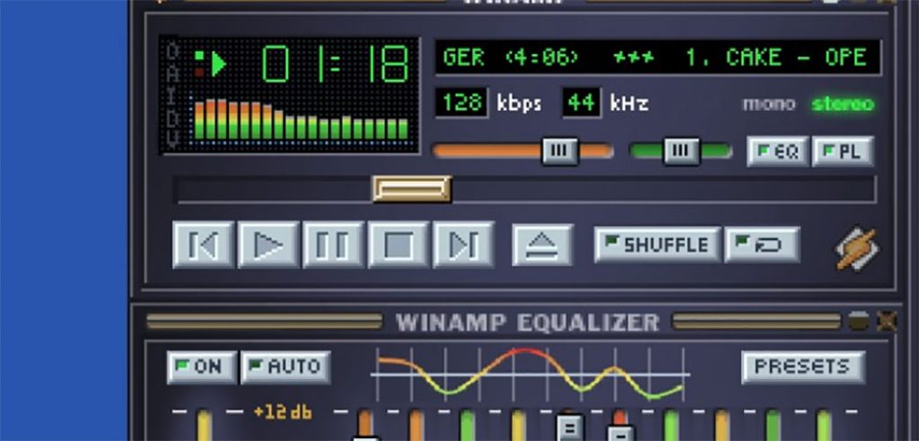Toggle Shuffle mode
The height and width of the screenshot is (441, 919).
[x=658, y=245]
